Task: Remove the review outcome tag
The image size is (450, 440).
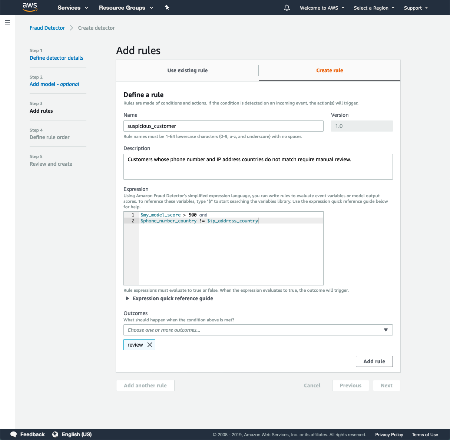Action: (150, 345)
